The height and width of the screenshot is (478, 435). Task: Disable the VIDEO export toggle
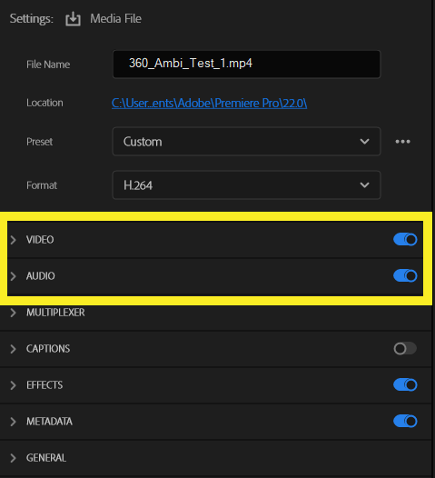click(405, 239)
